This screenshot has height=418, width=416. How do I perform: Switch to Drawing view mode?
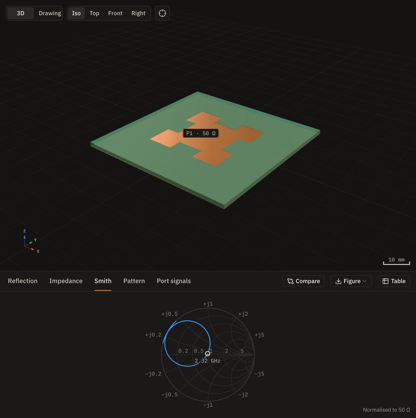coord(50,13)
